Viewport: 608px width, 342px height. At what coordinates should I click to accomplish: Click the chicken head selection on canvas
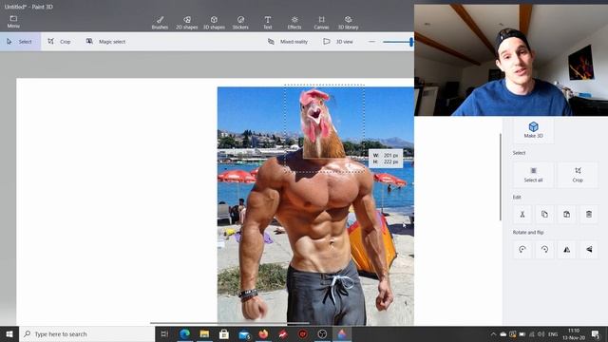(324, 128)
